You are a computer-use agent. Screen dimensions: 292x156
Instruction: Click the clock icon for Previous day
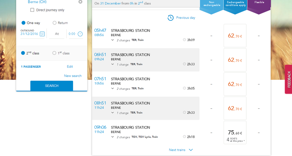[x=171, y=18]
